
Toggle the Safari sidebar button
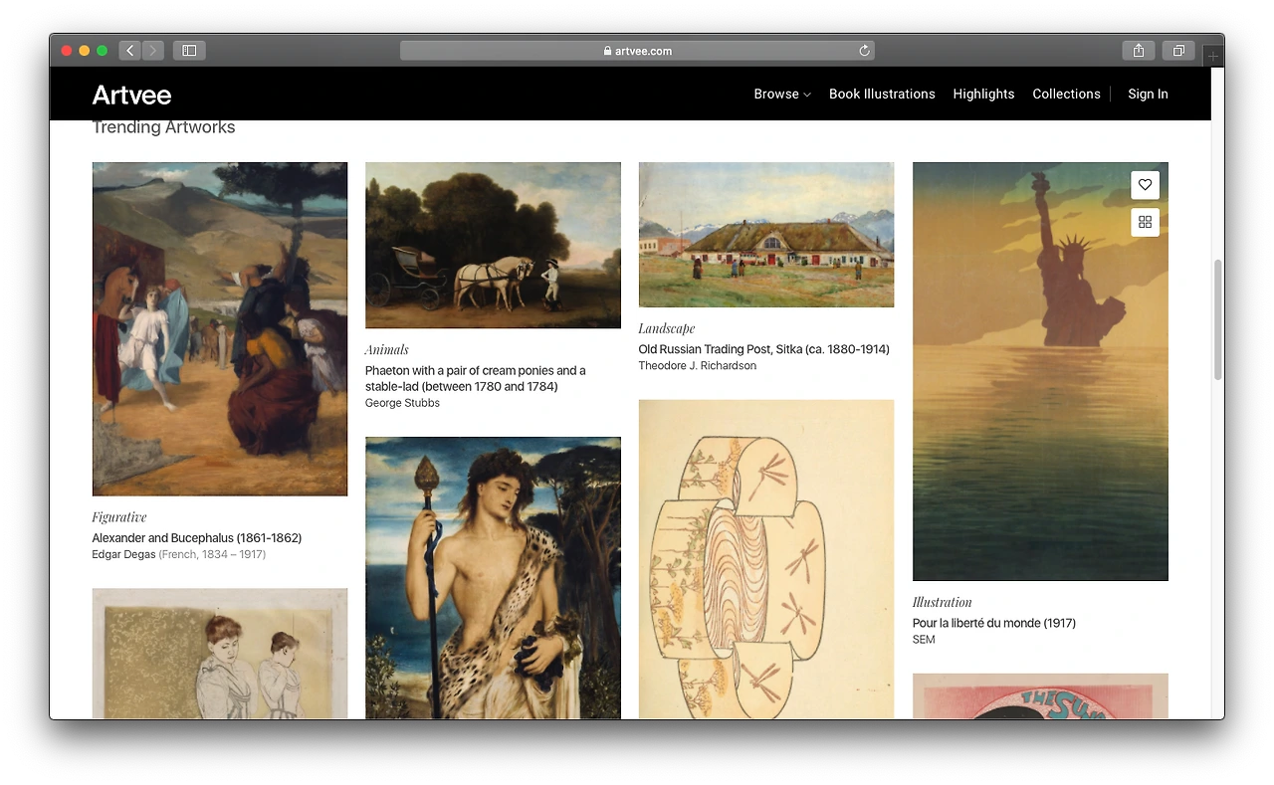189,51
